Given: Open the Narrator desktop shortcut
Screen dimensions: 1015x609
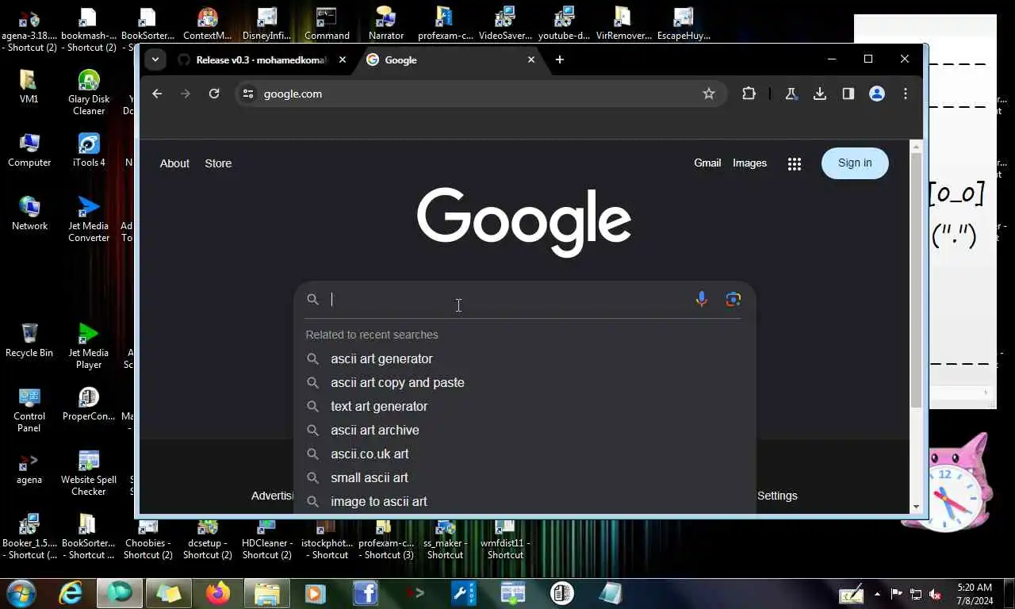Looking at the screenshot, I should tap(386, 23).
